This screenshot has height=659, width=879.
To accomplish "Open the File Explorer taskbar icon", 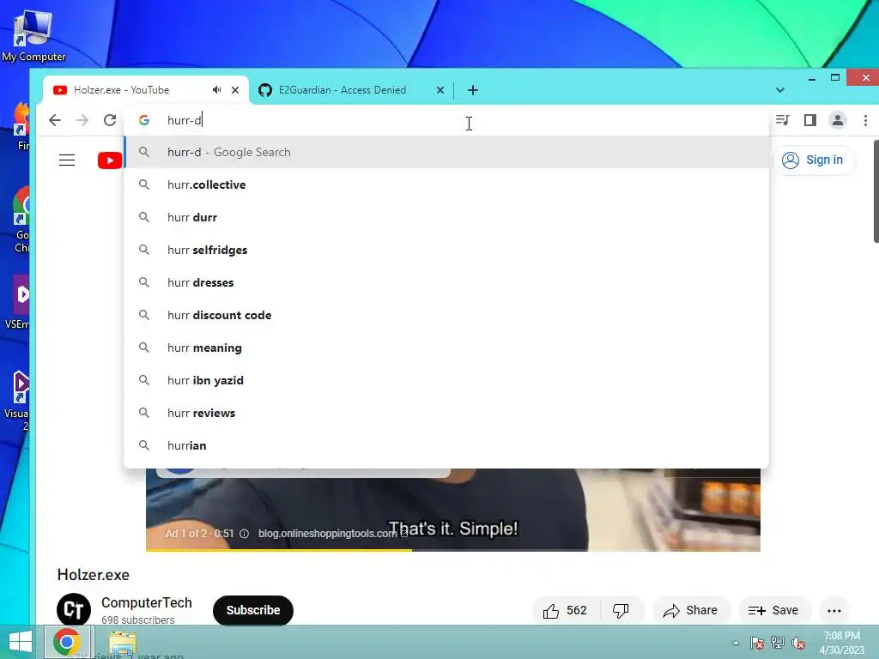I will tap(123, 643).
